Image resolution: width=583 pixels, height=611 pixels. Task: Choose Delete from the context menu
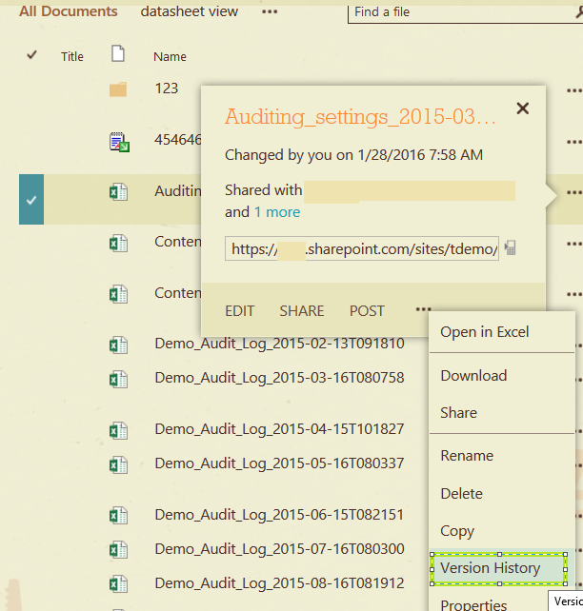461,494
